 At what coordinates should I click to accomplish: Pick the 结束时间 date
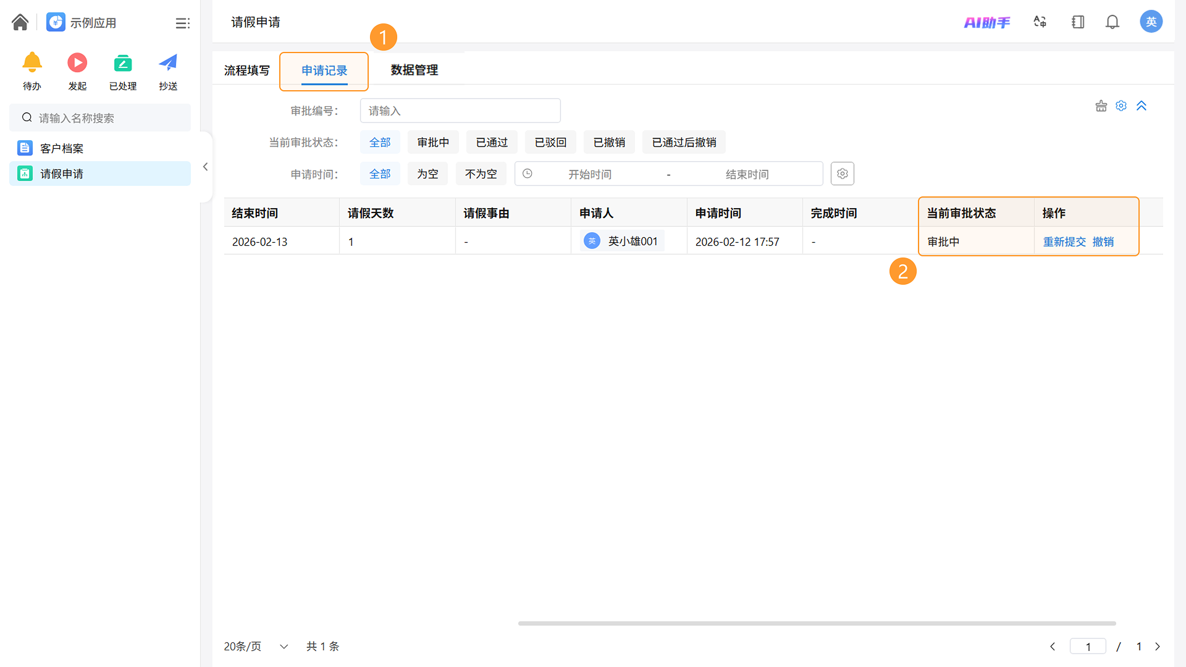[747, 175]
